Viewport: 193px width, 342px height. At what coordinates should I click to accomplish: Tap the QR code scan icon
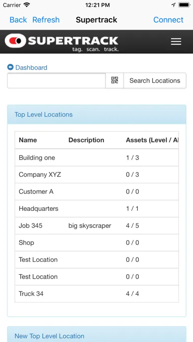pyautogui.click(x=115, y=80)
